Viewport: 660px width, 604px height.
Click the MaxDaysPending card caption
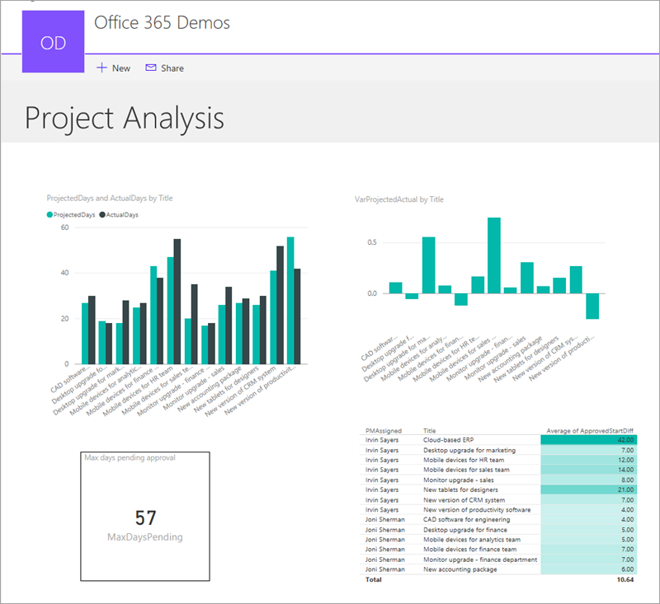pos(145,537)
